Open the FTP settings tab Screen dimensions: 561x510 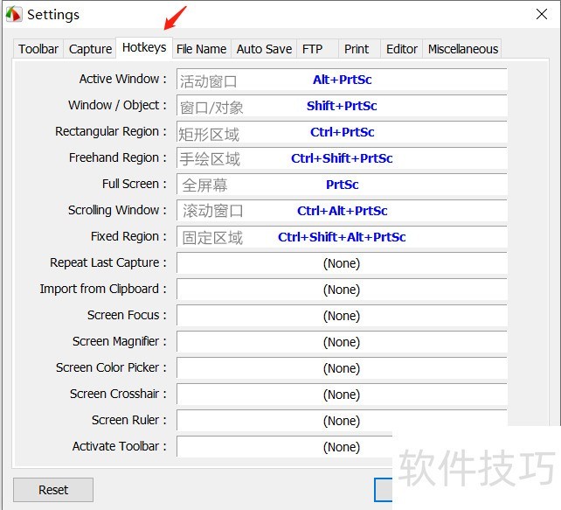click(312, 49)
